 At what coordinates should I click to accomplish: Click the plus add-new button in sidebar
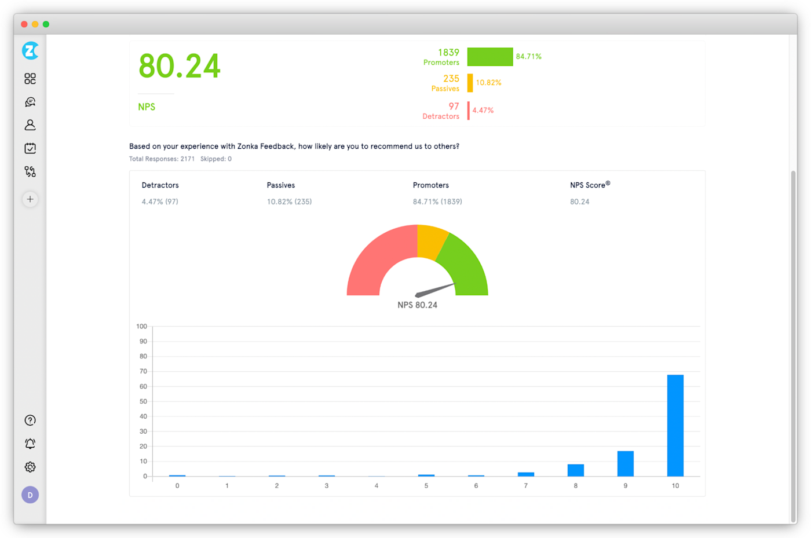[30, 199]
